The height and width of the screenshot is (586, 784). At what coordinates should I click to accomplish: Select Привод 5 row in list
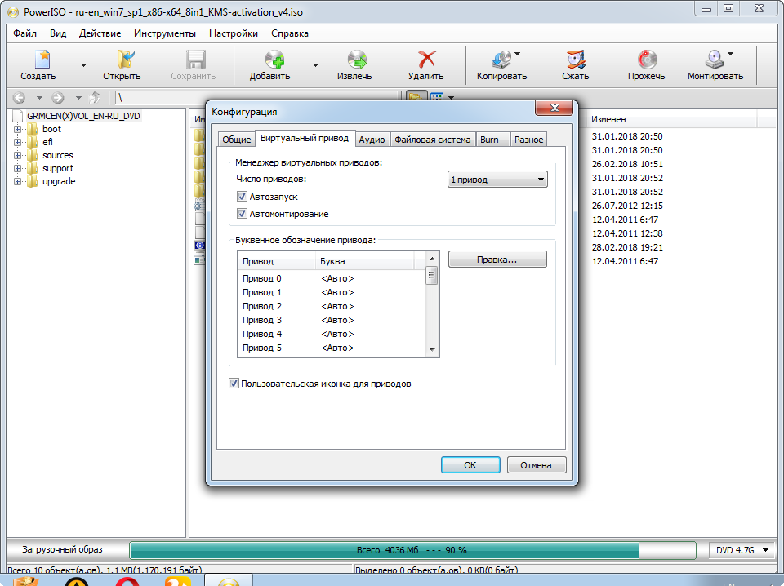[x=332, y=348]
